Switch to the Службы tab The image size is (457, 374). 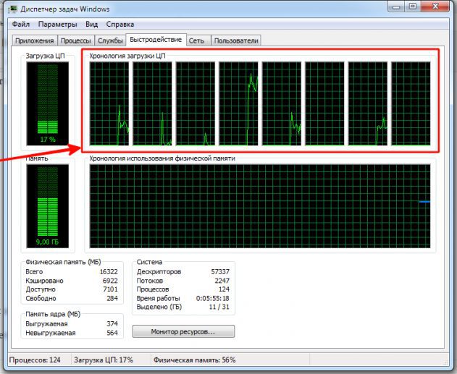tap(110, 41)
